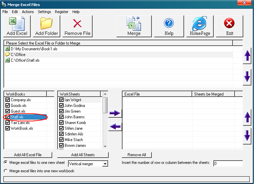Click right arrow to add sheets
The height and width of the screenshot is (184, 254).
click(115, 114)
